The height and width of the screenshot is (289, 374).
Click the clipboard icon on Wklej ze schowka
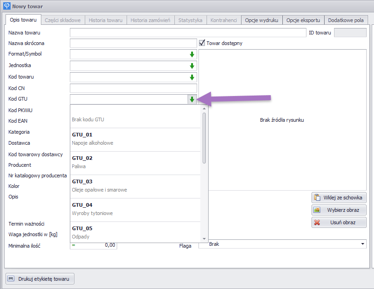(317, 198)
